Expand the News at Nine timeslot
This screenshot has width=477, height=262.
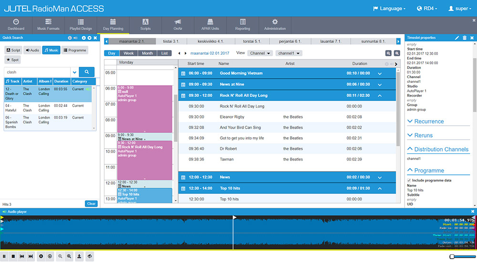coord(380,84)
